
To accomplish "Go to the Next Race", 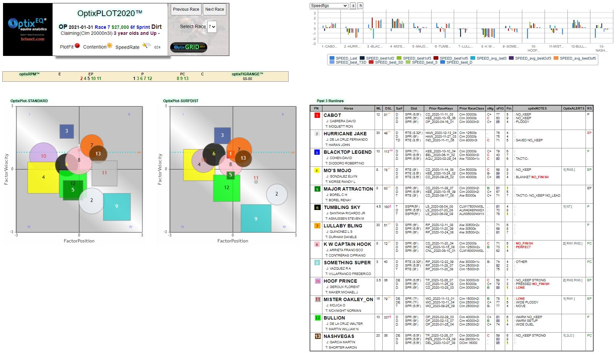I will pyautogui.click(x=214, y=9).
